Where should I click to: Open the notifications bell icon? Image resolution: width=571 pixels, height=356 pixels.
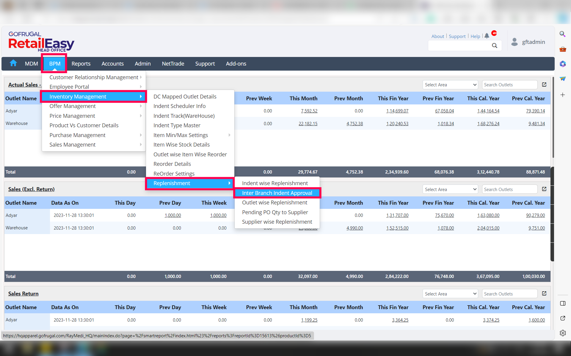[487, 36]
